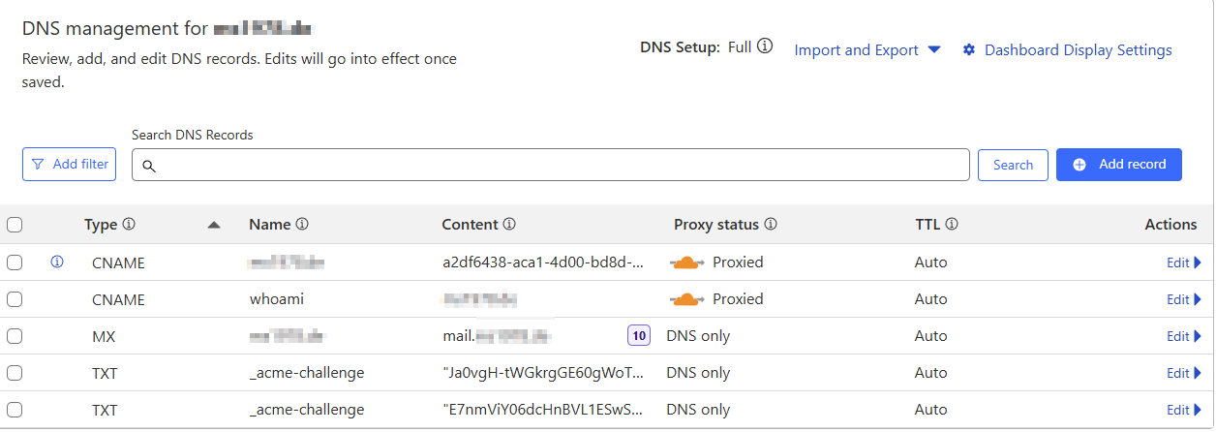Click the info icon beside Name column header
This screenshot has height=432, width=1216.
coord(302,225)
